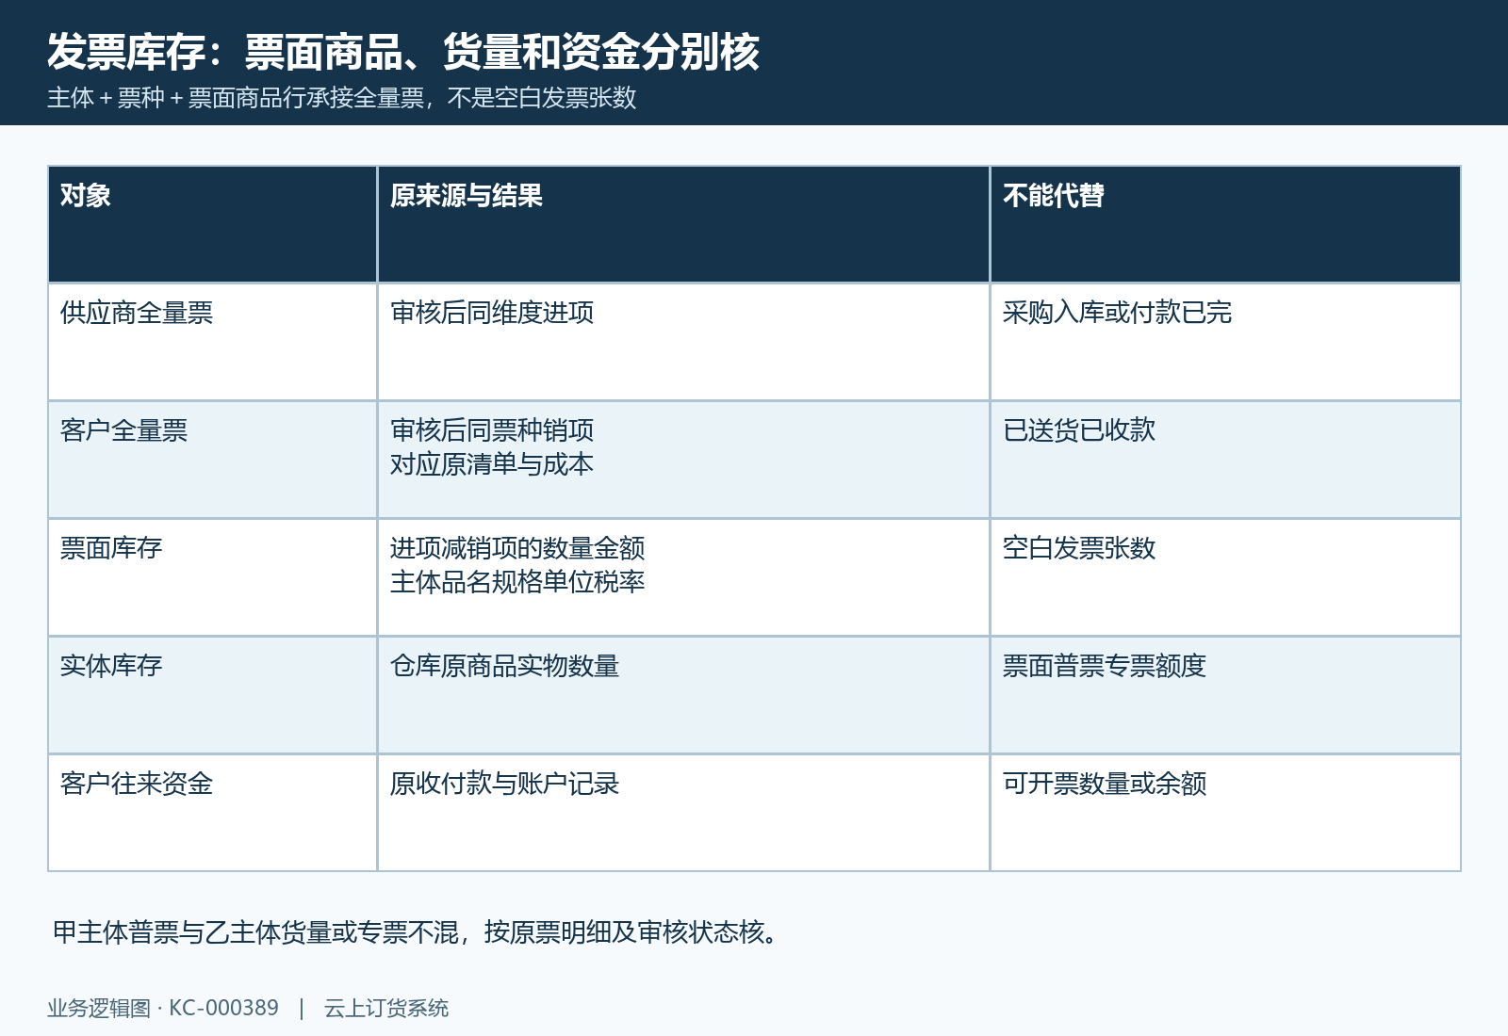Click the 原来源与结果 column header
Viewport: 1508px width, 1036px height.
683,224
